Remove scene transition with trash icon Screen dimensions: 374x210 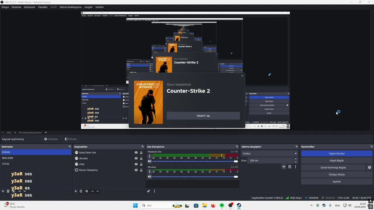tap(290, 167)
